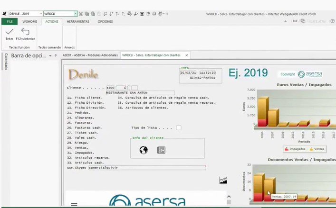This screenshot has height=208, width=336.
Task: Expand the last toolbar icon's dropdown arrow
Action: [x=163, y=14]
